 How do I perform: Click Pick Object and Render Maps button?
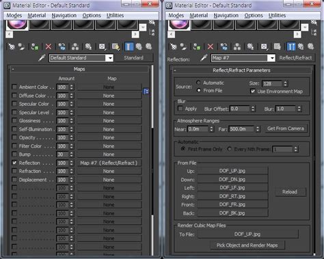(247, 245)
